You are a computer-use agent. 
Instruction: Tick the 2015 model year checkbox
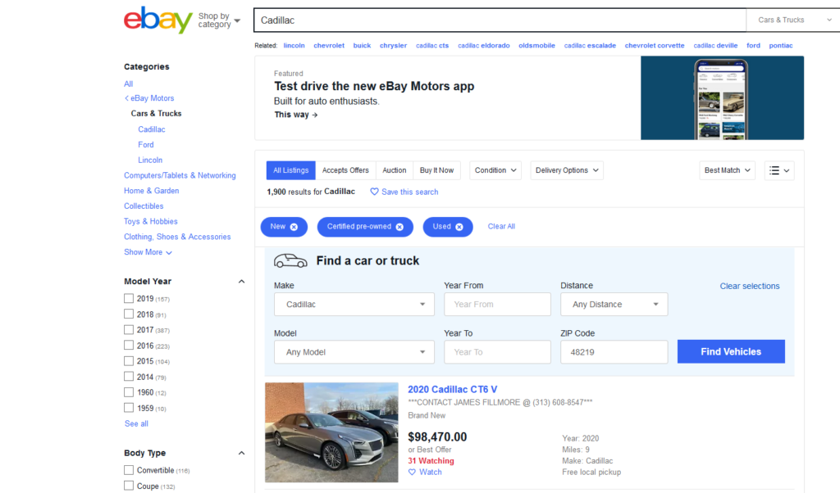[x=129, y=361]
